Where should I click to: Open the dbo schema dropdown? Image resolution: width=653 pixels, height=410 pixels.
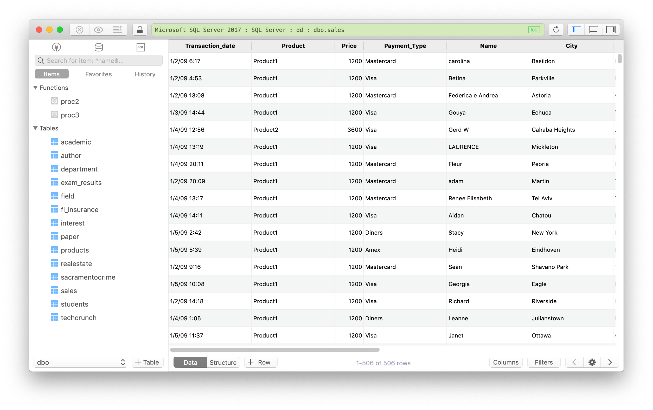[81, 362]
